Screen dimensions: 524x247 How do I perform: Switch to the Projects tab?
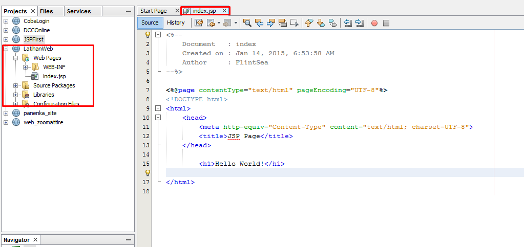[x=15, y=11]
